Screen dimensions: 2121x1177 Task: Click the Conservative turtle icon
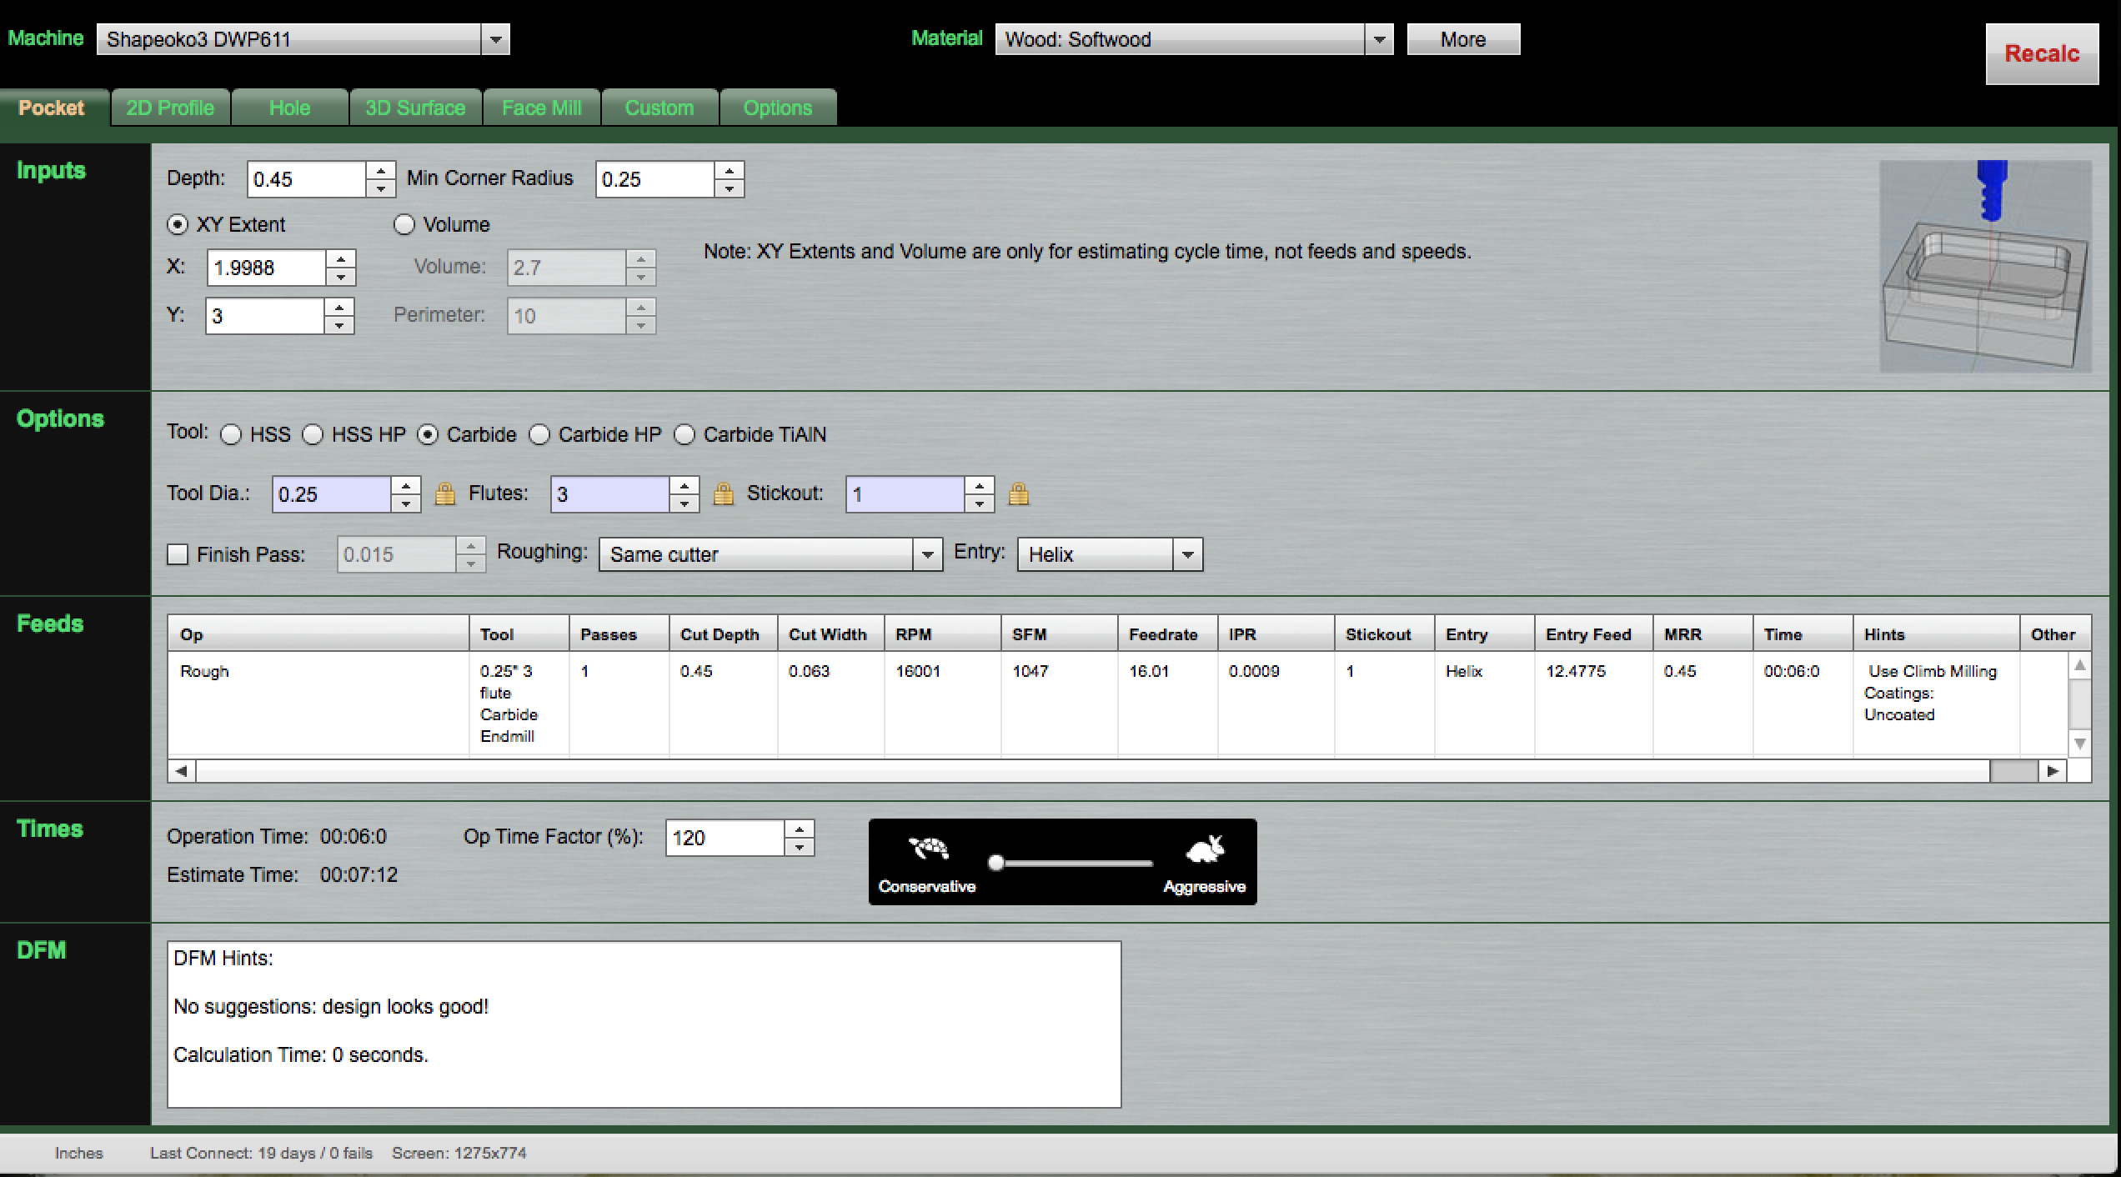pyautogui.click(x=928, y=849)
